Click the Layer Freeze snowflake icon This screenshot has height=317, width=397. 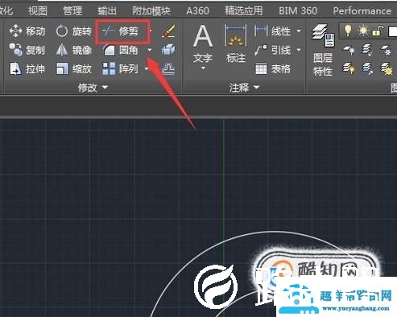pos(387,50)
